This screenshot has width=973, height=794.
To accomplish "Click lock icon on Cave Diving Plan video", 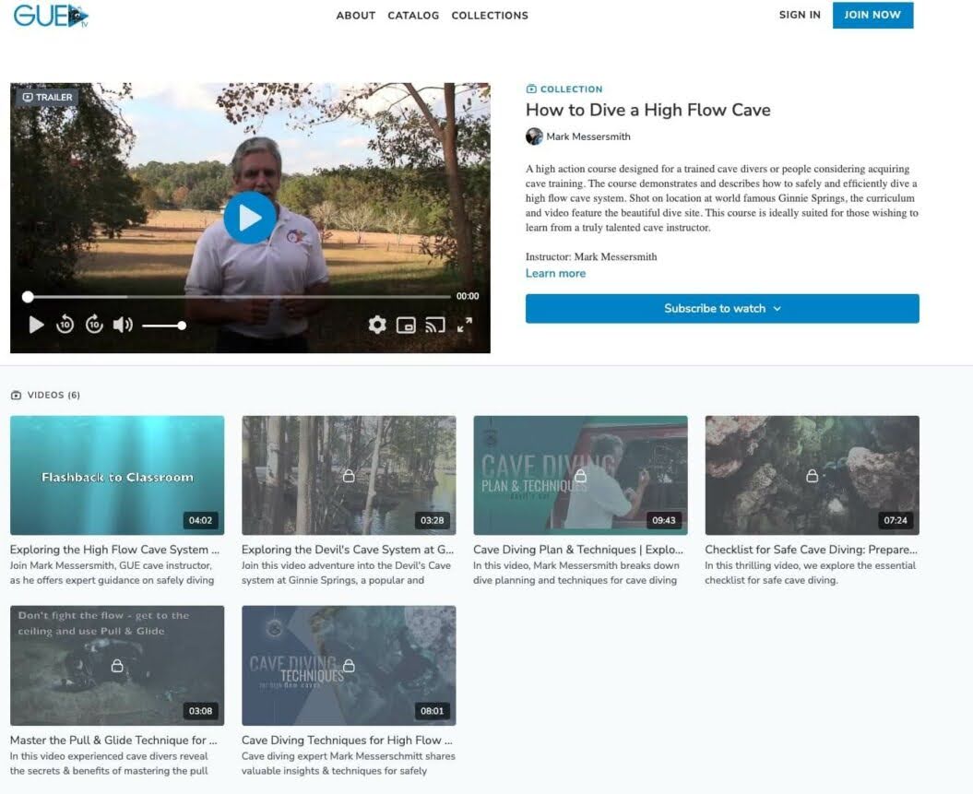I will click(580, 476).
